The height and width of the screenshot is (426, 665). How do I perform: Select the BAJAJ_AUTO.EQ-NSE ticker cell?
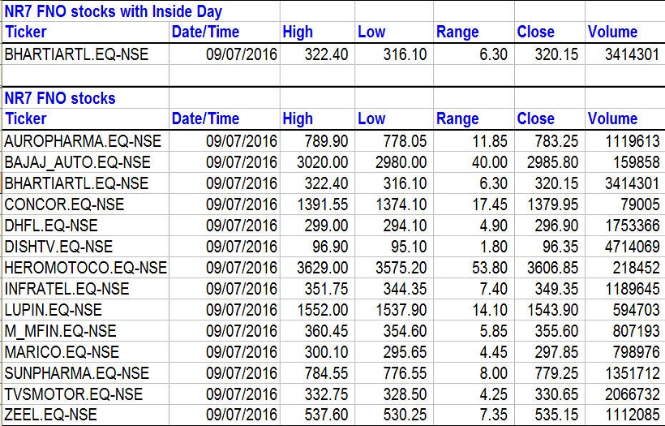pyautogui.click(x=78, y=162)
